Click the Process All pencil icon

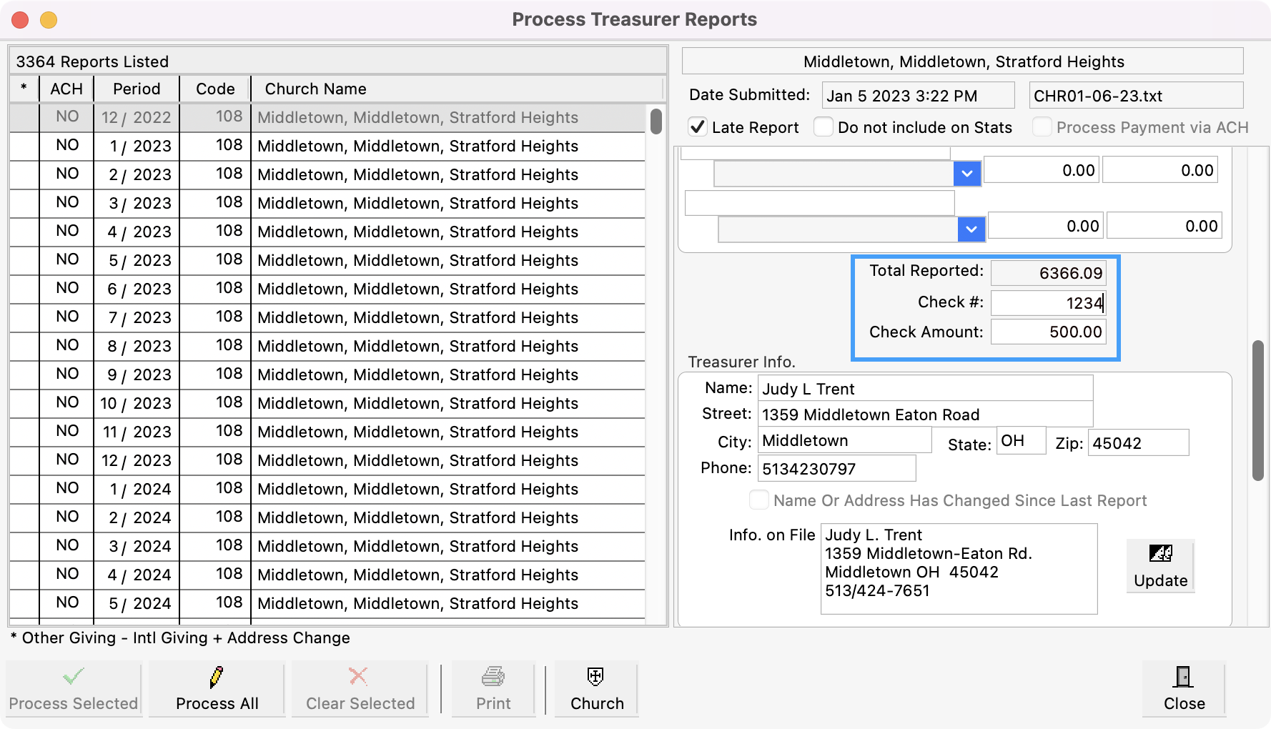(216, 677)
